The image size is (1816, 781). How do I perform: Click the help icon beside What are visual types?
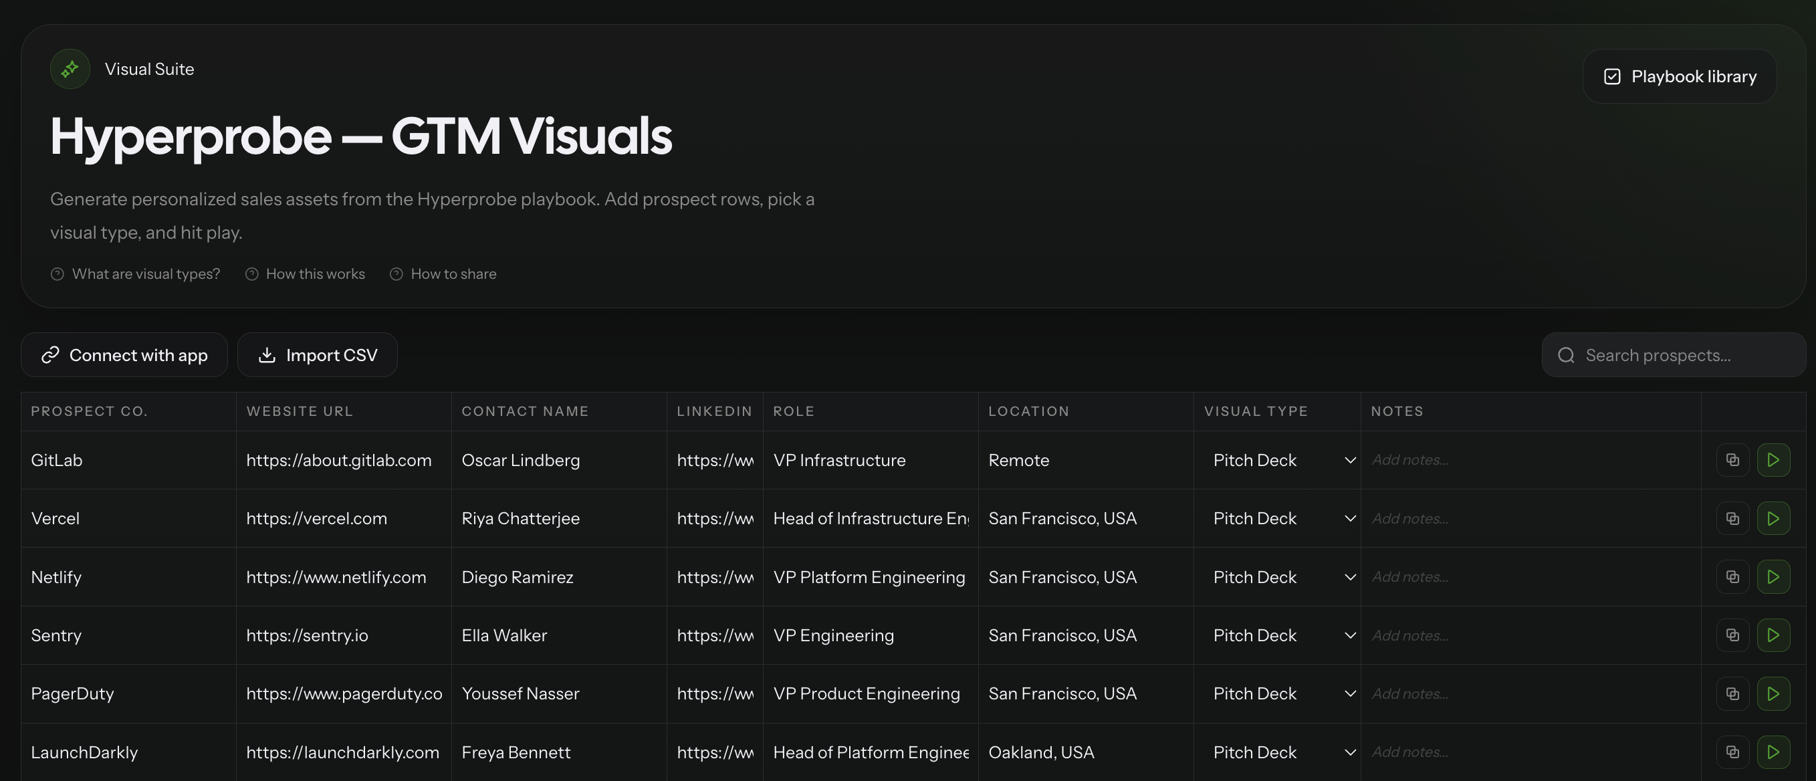[x=57, y=274]
